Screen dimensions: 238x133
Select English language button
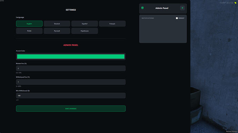(29, 24)
